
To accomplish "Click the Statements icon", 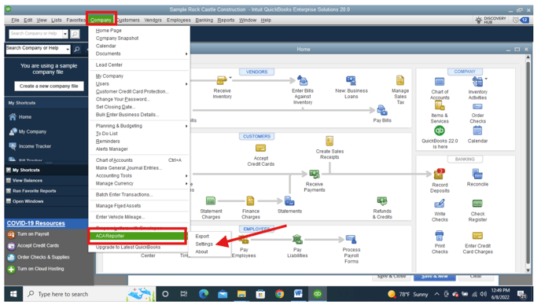I will pos(289,200).
